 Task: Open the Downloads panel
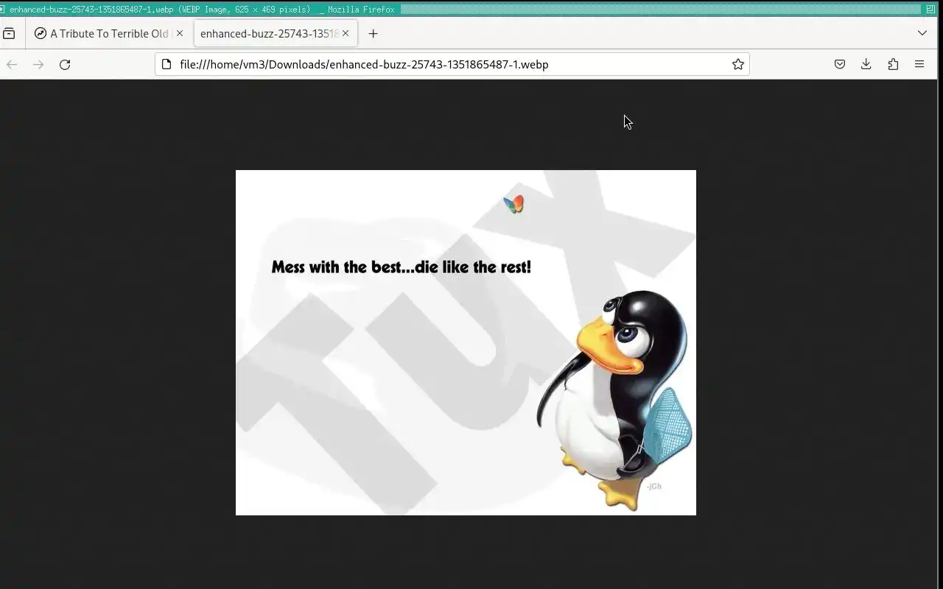[x=866, y=64]
